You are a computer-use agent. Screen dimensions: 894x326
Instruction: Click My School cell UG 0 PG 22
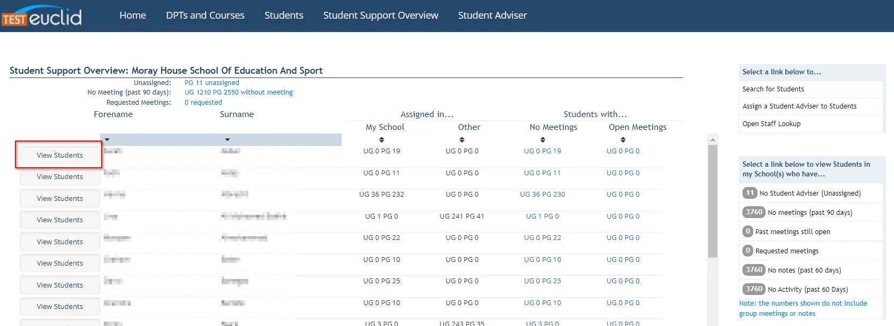pos(382,238)
